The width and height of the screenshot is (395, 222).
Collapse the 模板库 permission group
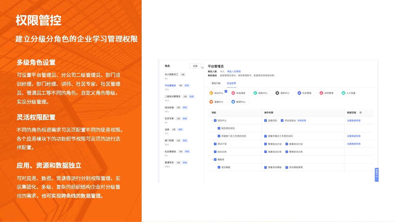[x=212, y=159]
